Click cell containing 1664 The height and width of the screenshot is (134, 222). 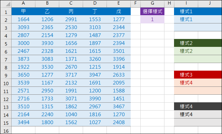coord(23,19)
